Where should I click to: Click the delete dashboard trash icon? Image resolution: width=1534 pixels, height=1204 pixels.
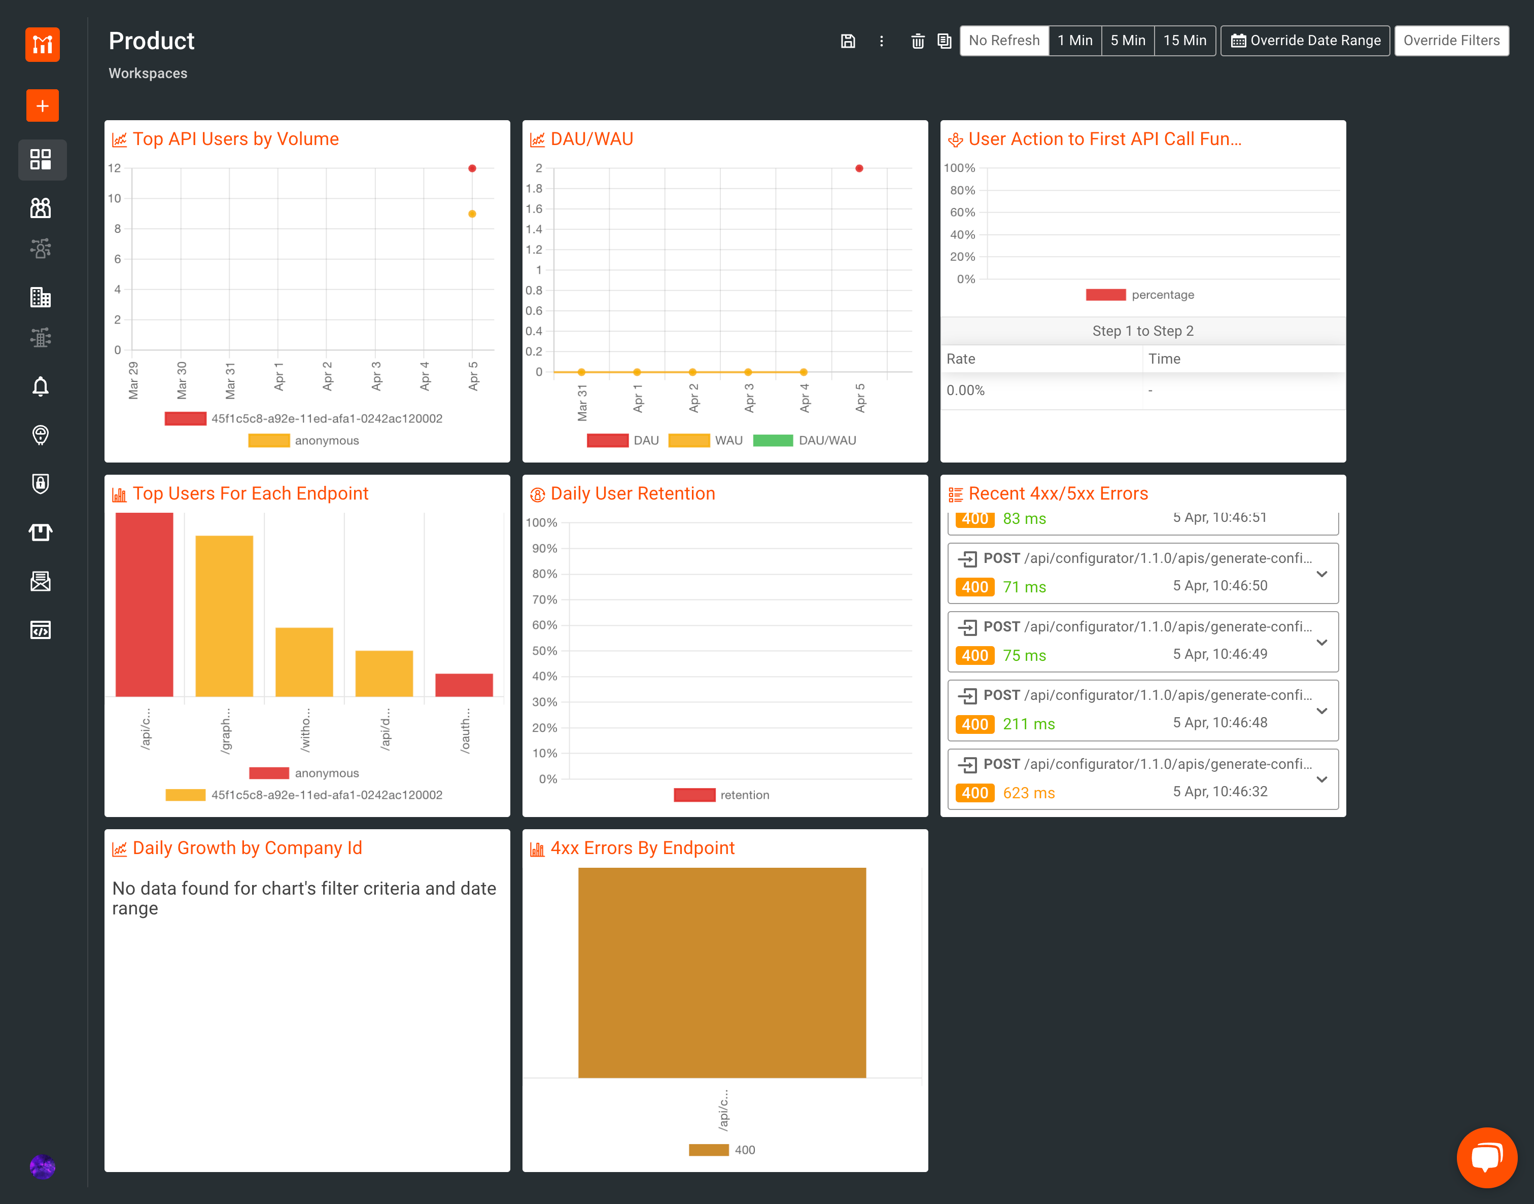(x=918, y=41)
